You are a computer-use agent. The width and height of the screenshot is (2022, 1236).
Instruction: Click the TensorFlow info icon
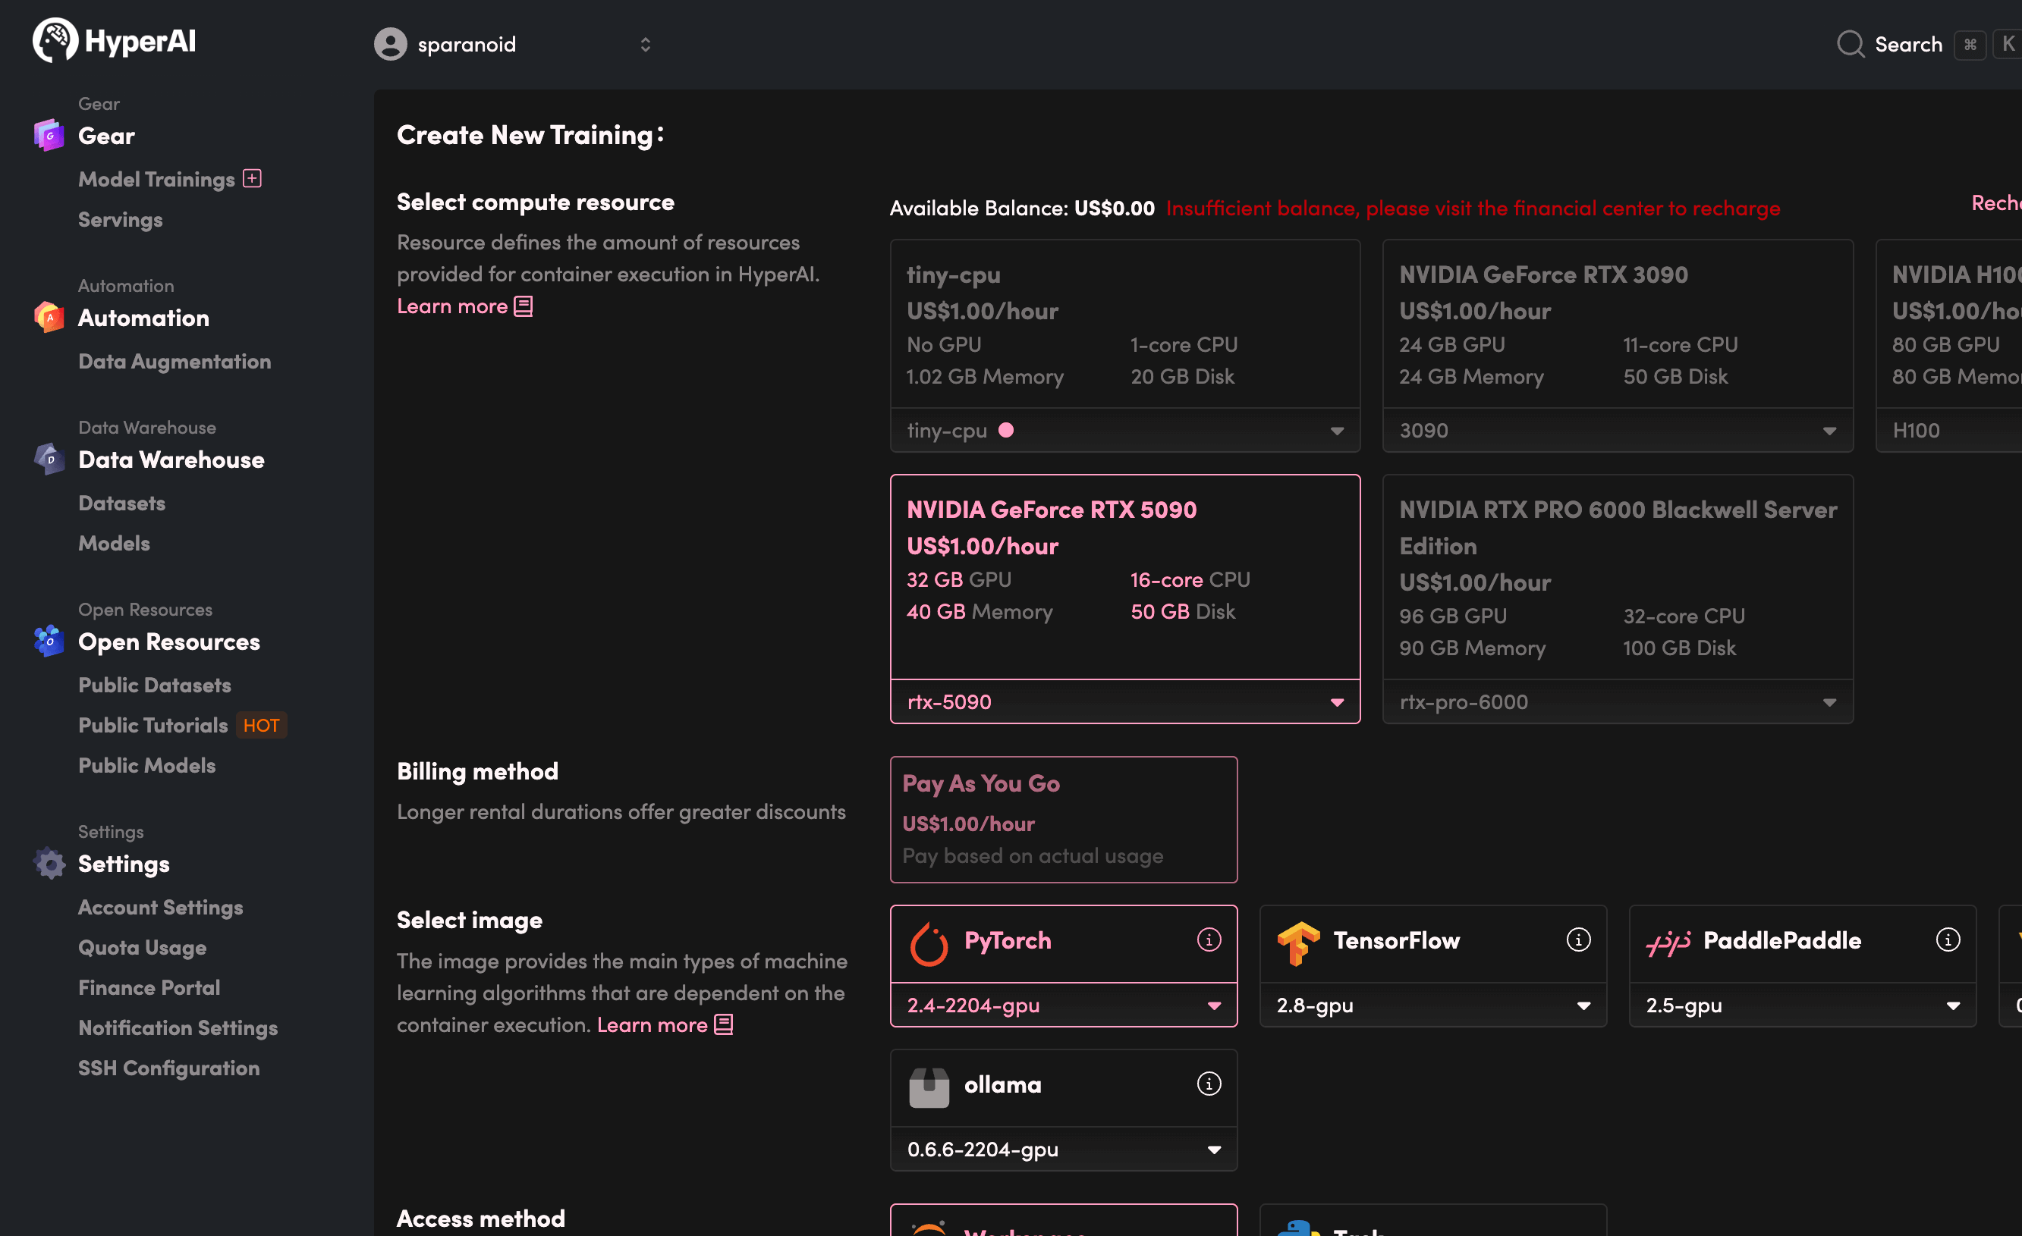click(1577, 939)
